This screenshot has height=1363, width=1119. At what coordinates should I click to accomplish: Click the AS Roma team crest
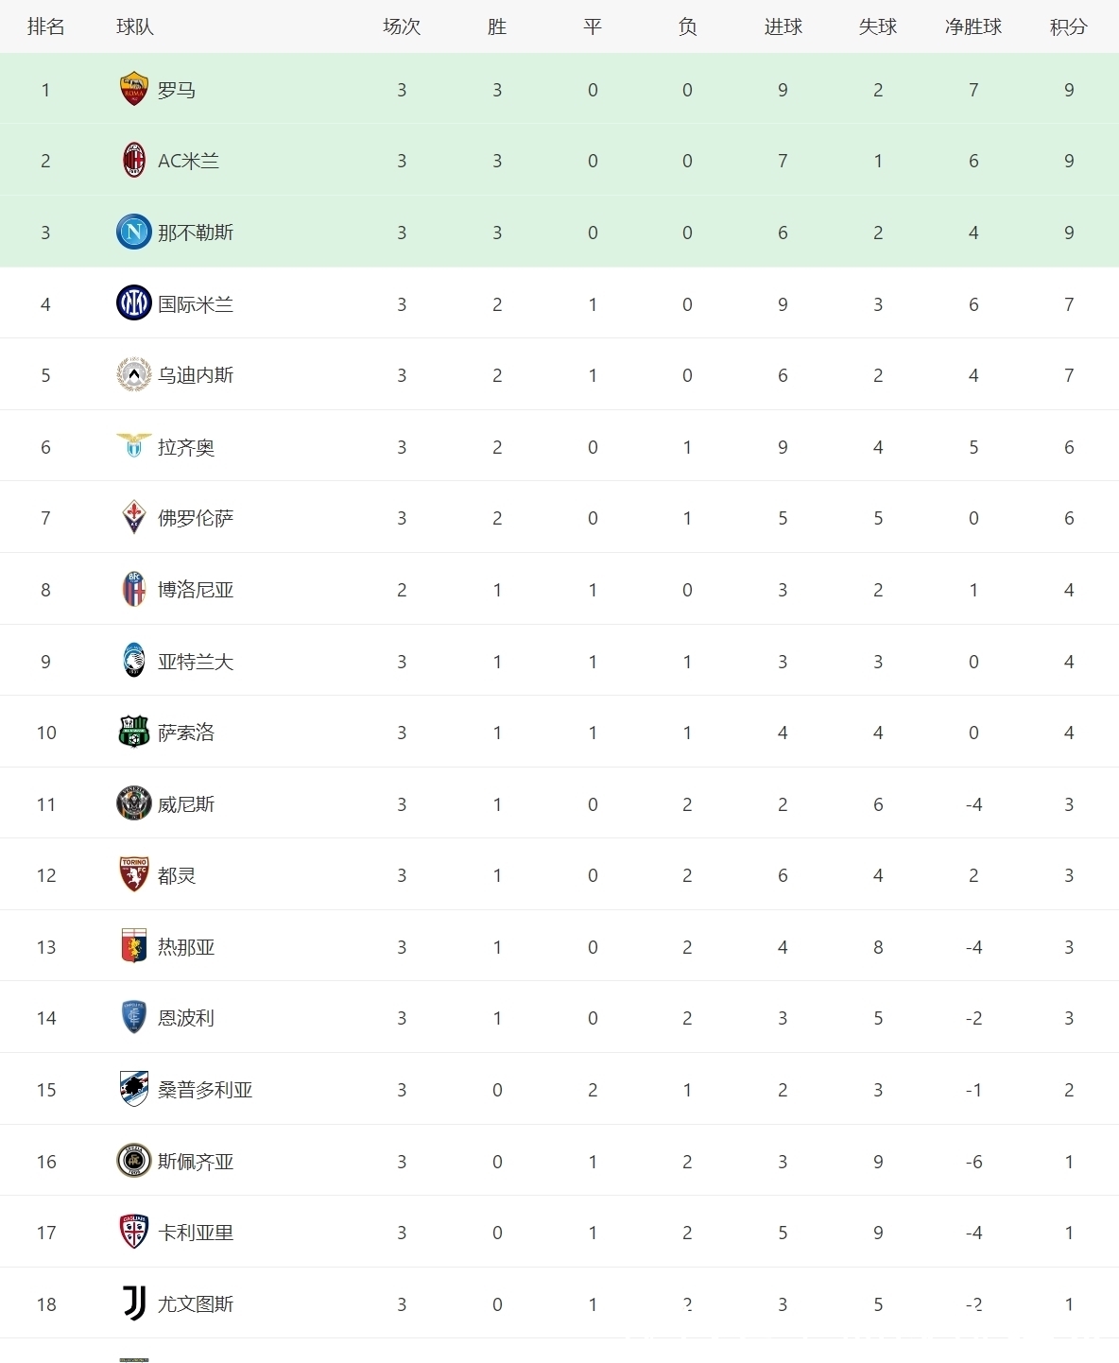(x=134, y=89)
